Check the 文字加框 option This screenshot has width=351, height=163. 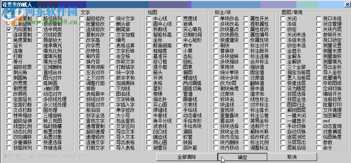click(112, 35)
